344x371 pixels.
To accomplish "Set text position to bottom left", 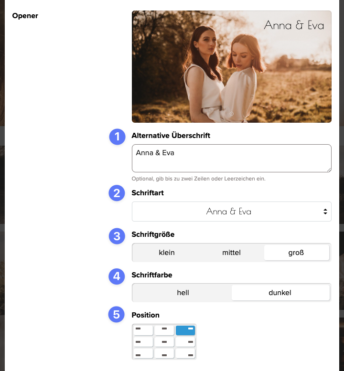I will [x=143, y=354].
